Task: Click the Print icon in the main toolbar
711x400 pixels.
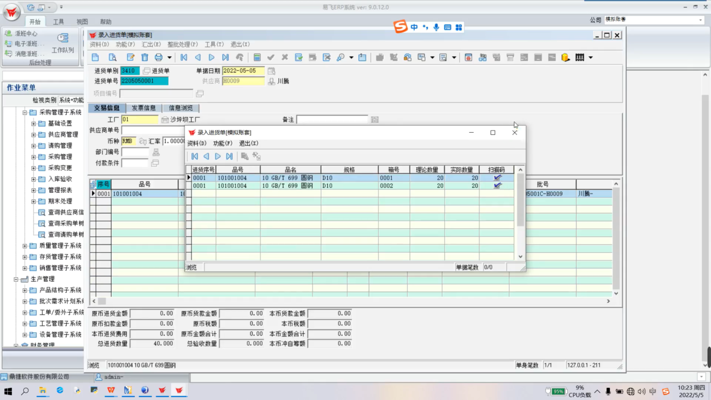Action: [x=159, y=57]
